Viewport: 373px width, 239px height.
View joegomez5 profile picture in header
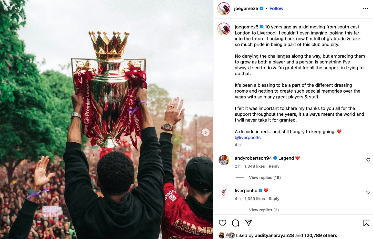[x=224, y=8]
